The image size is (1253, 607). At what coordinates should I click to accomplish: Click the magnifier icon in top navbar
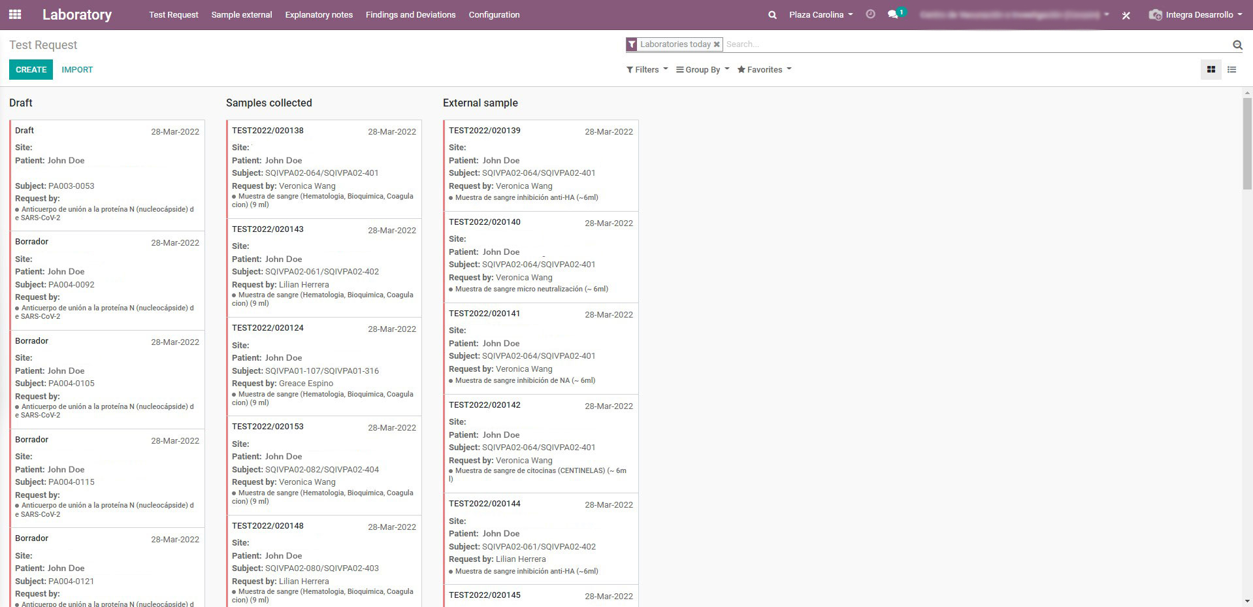tap(772, 15)
